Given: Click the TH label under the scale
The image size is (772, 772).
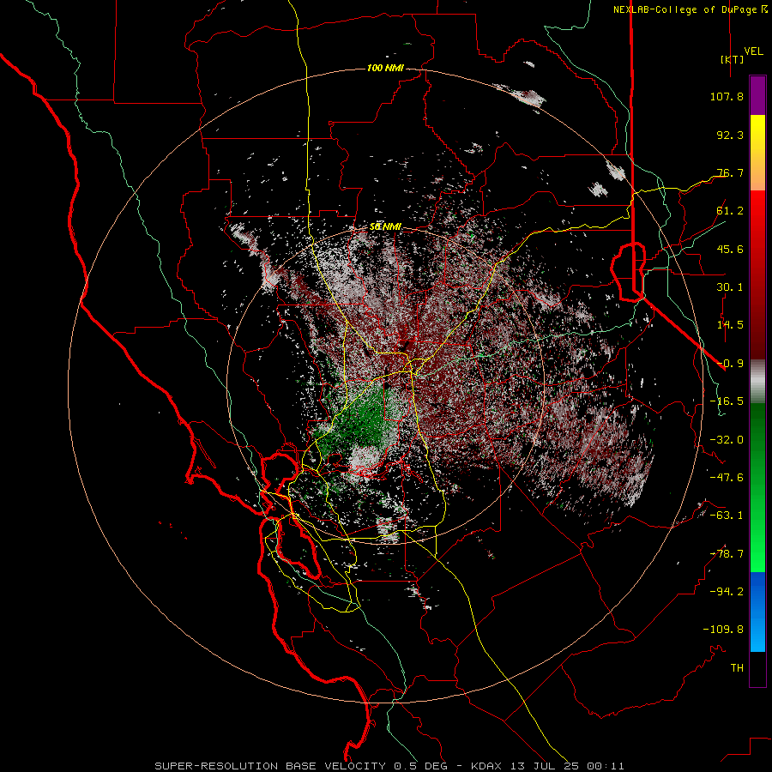Looking at the screenshot, I should [737, 668].
